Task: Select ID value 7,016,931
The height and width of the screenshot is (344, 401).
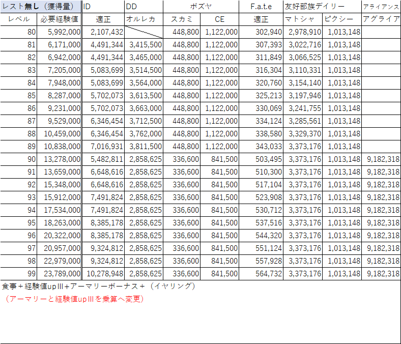Action: (x=103, y=147)
